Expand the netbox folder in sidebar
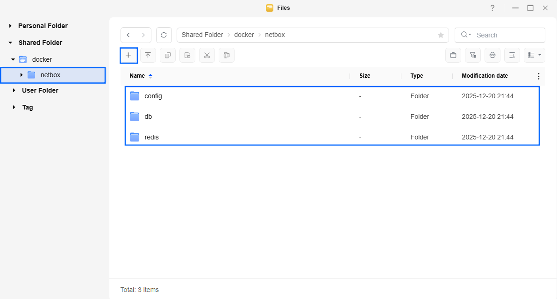Screen dimensions: 557x299 click(21, 75)
